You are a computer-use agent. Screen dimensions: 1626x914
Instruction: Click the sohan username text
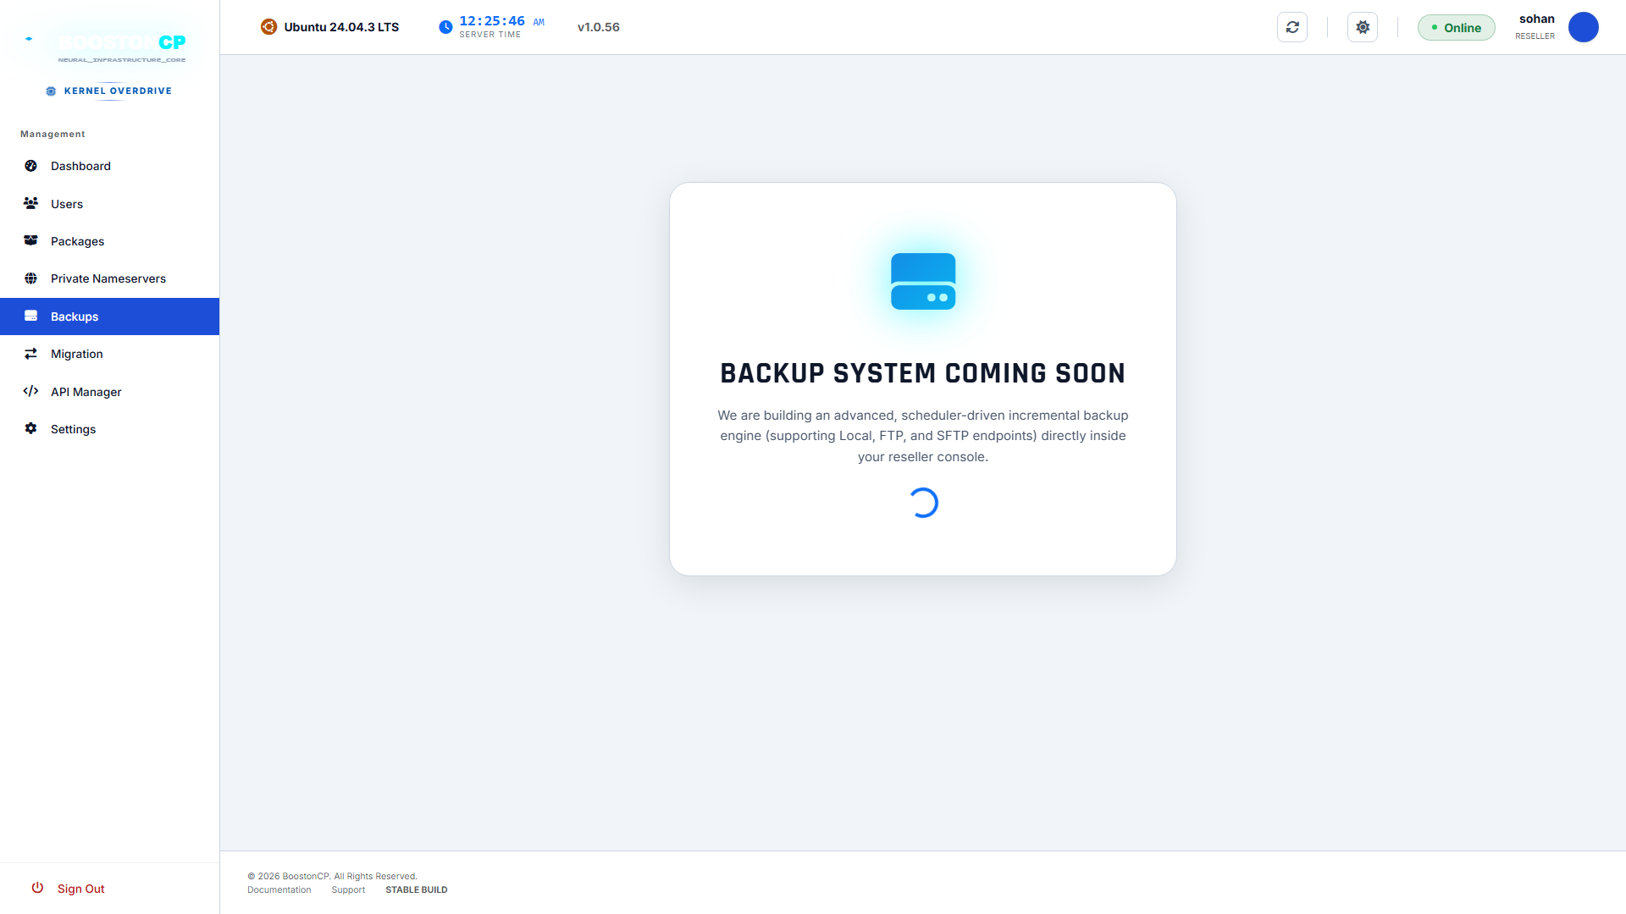click(x=1537, y=19)
